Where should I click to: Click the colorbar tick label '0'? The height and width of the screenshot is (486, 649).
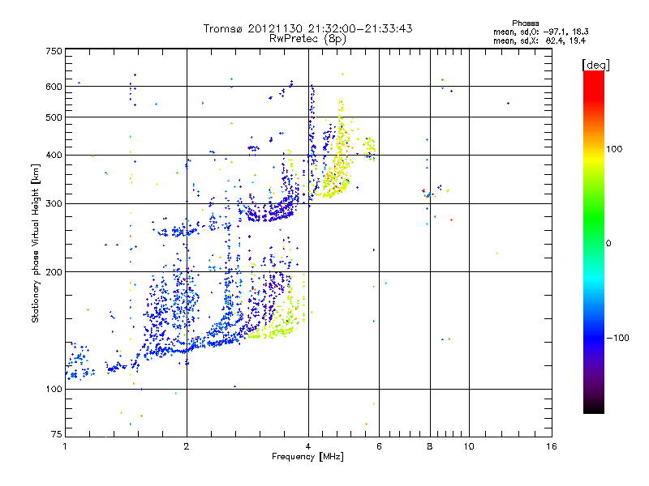tap(608, 244)
